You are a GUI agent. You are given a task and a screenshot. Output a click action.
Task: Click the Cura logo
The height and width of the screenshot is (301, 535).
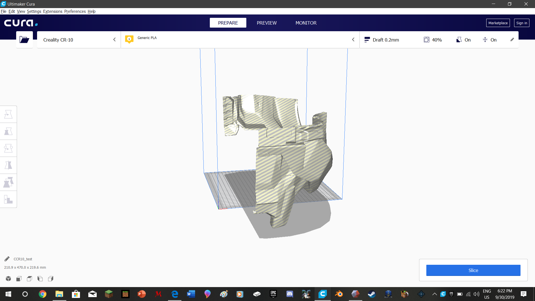pos(21,23)
